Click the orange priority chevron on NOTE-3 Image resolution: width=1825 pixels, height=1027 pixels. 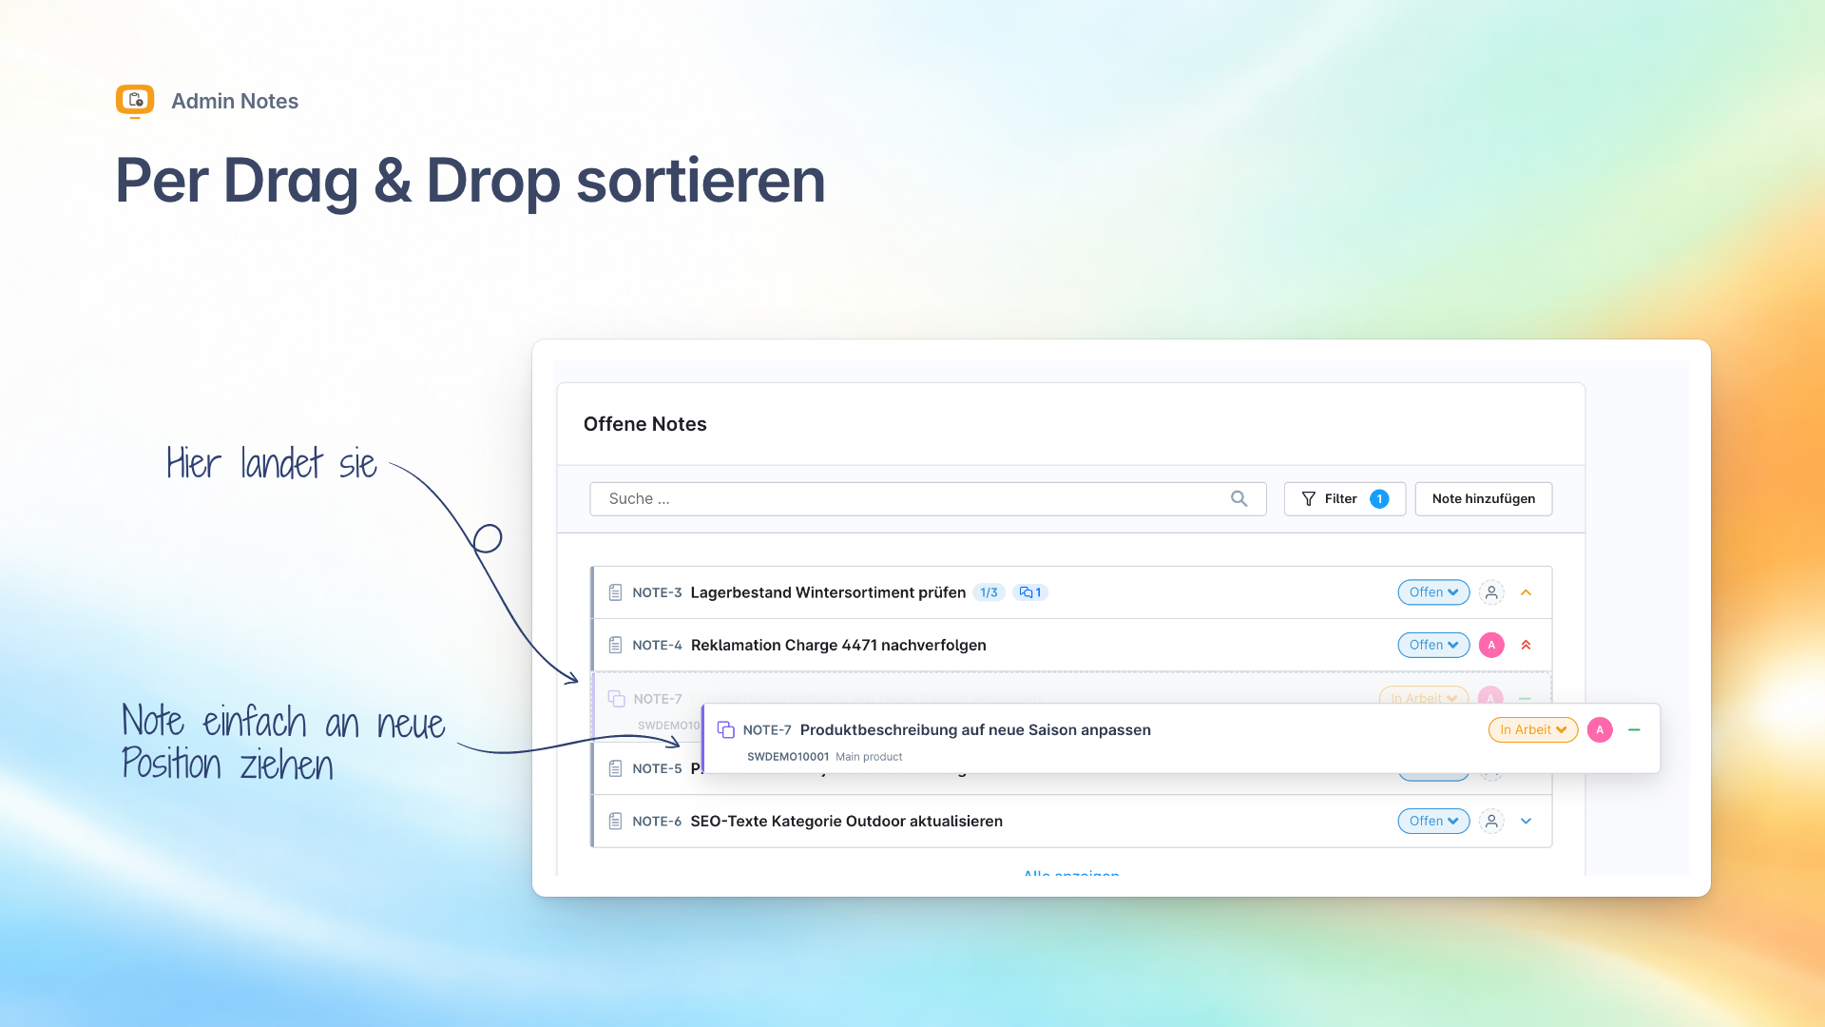(x=1526, y=592)
